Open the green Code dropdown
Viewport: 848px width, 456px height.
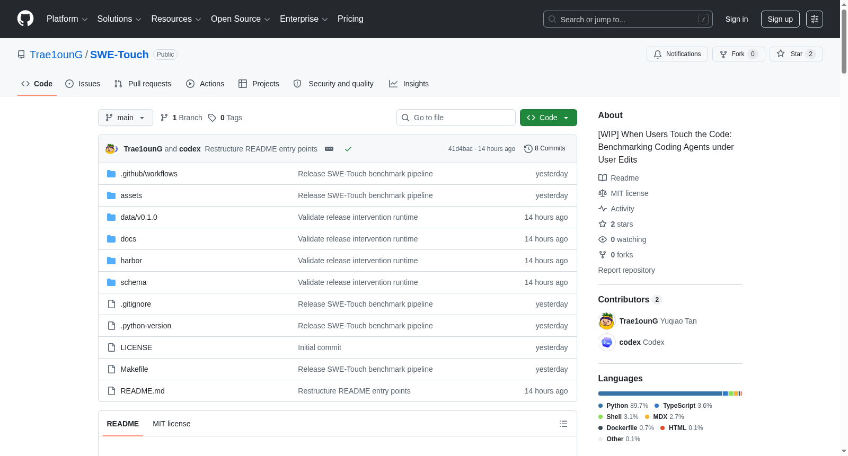tap(549, 118)
